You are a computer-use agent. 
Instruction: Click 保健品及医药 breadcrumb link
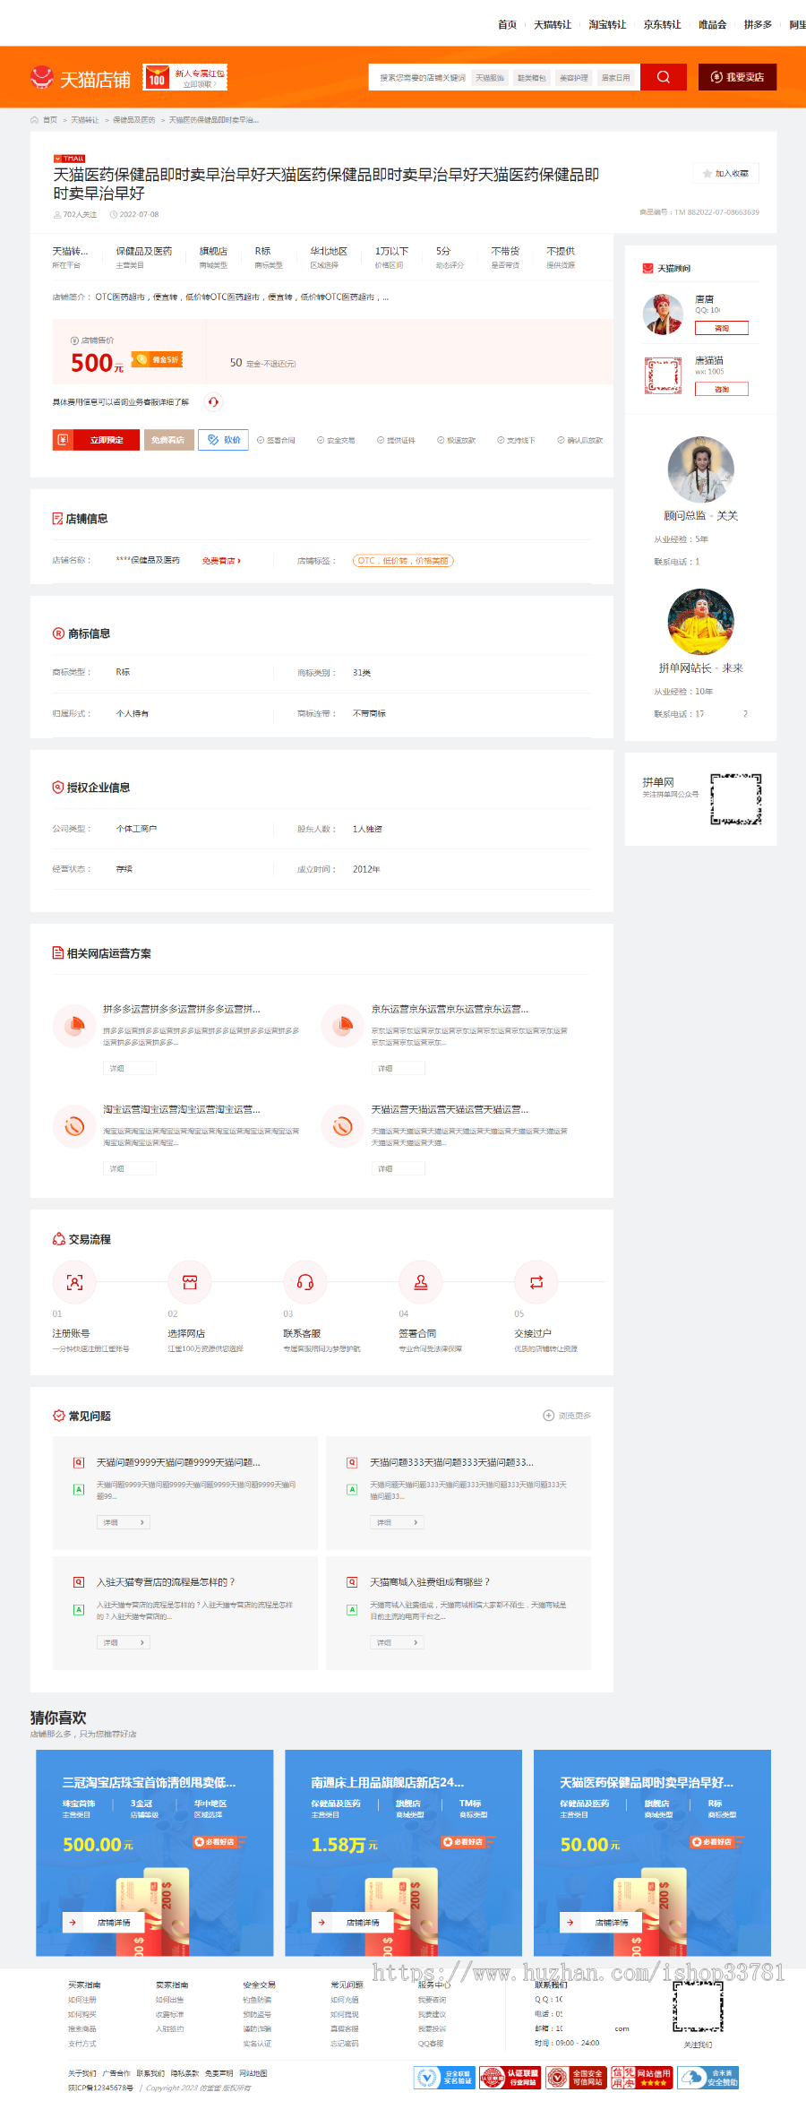[x=133, y=119]
